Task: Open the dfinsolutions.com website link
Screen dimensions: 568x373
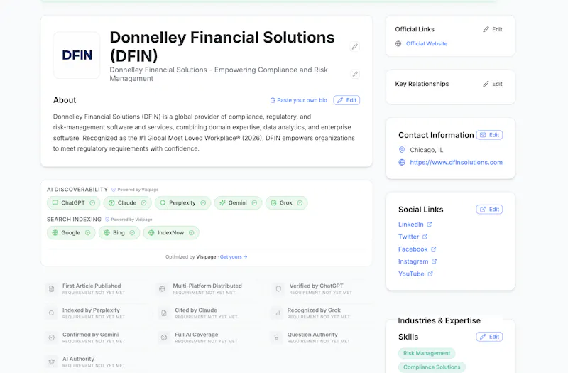Action: [x=456, y=163]
